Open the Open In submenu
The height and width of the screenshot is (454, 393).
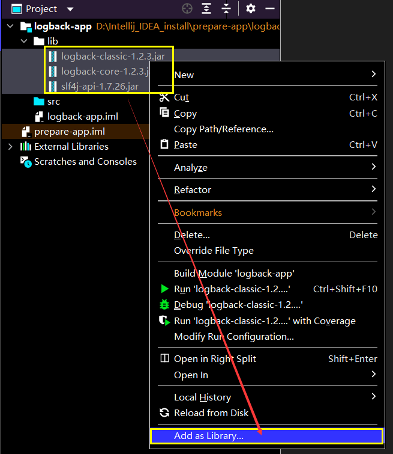pos(267,375)
